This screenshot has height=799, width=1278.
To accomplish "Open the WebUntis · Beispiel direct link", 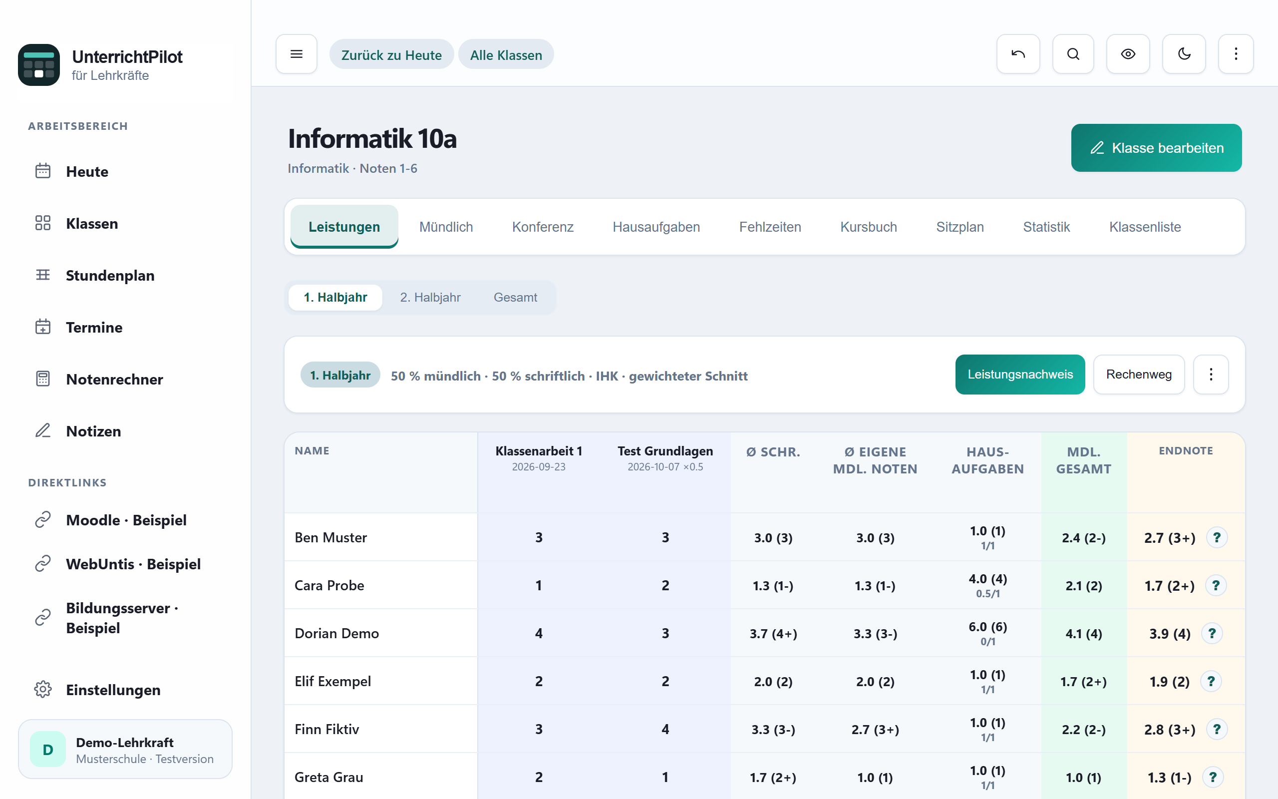I will point(125,564).
